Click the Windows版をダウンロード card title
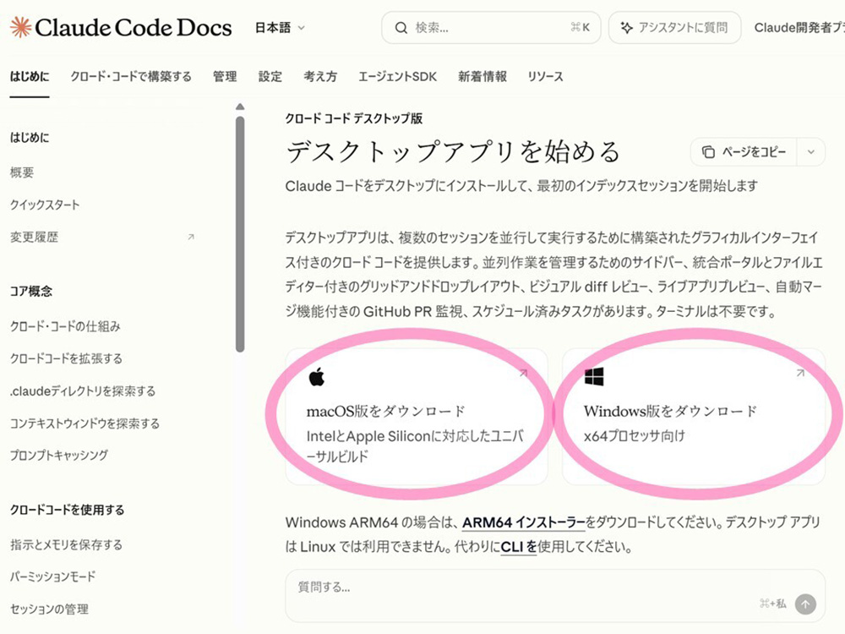This screenshot has width=845, height=634. (x=670, y=412)
